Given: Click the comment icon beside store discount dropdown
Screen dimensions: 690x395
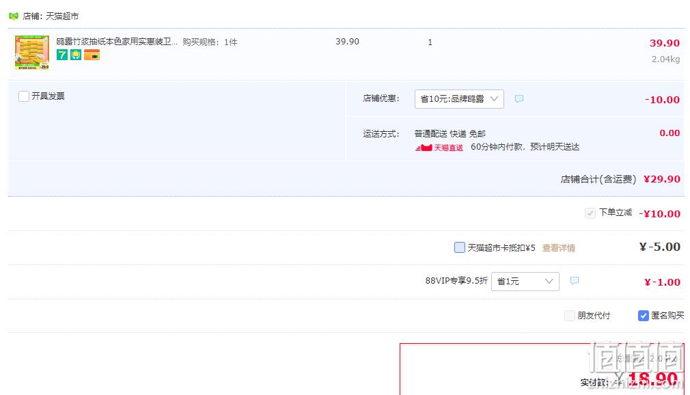Looking at the screenshot, I should point(519,98).
